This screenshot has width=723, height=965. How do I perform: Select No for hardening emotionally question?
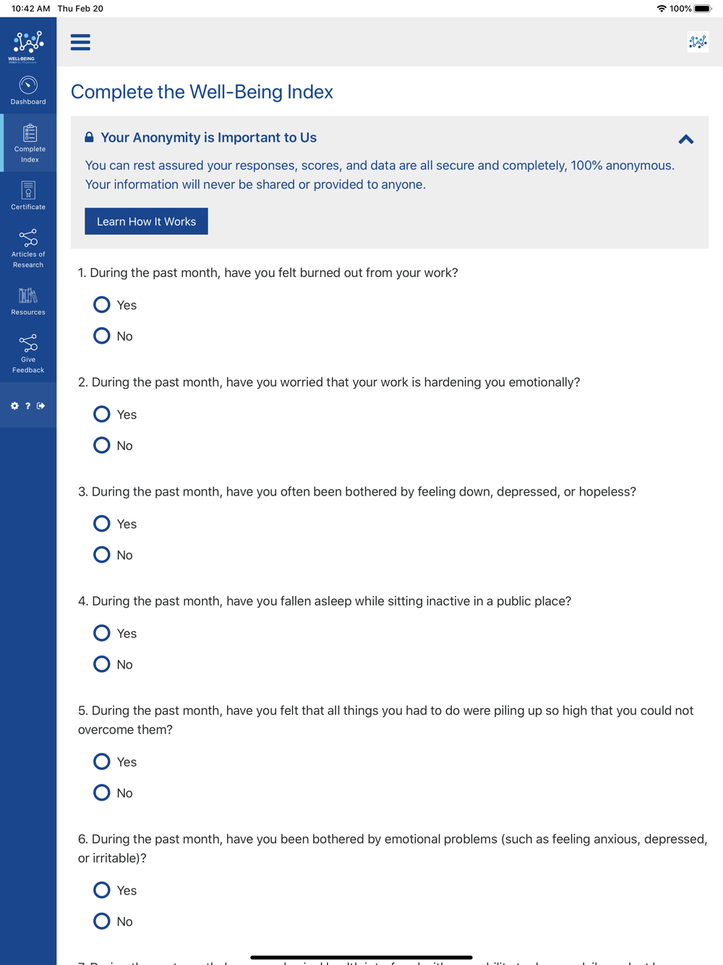[x=102, y=445]
